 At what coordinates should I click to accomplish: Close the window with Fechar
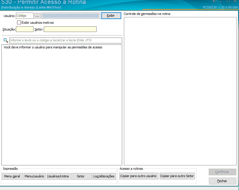(x=223, y=181)
